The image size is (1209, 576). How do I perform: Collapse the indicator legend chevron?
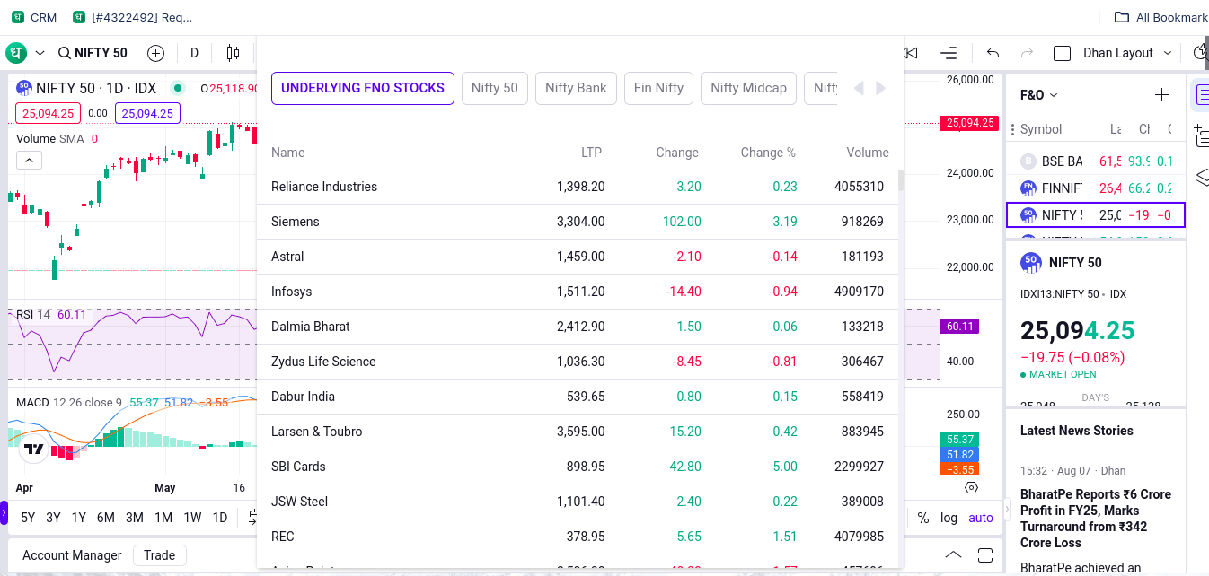click(29, 161)
